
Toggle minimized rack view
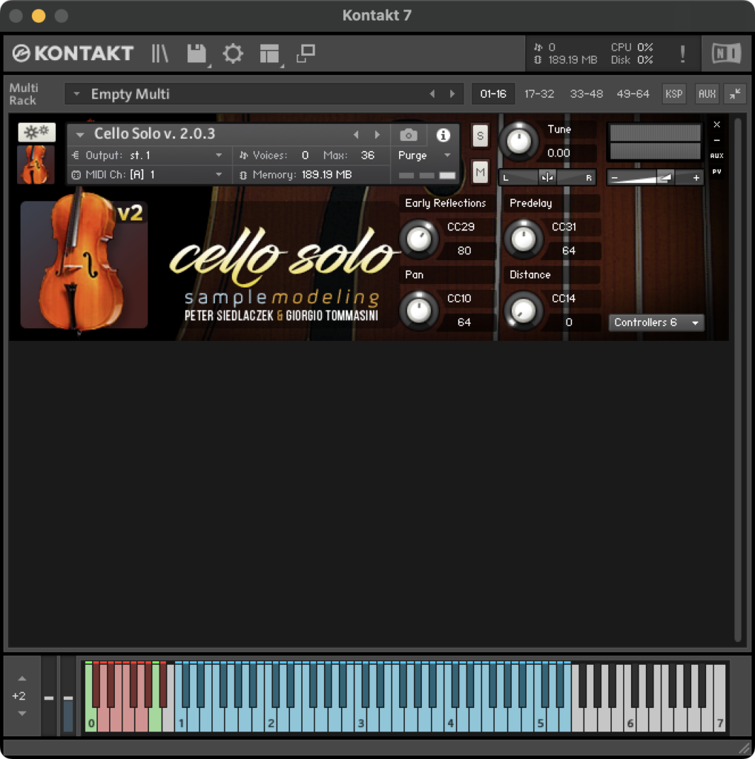pyautogui.click(x=306, y=53)
